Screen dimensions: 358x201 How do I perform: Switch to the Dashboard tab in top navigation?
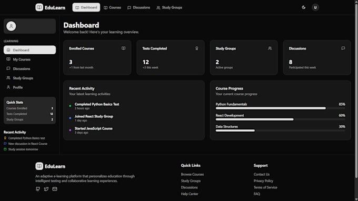[x=86, y=7]
